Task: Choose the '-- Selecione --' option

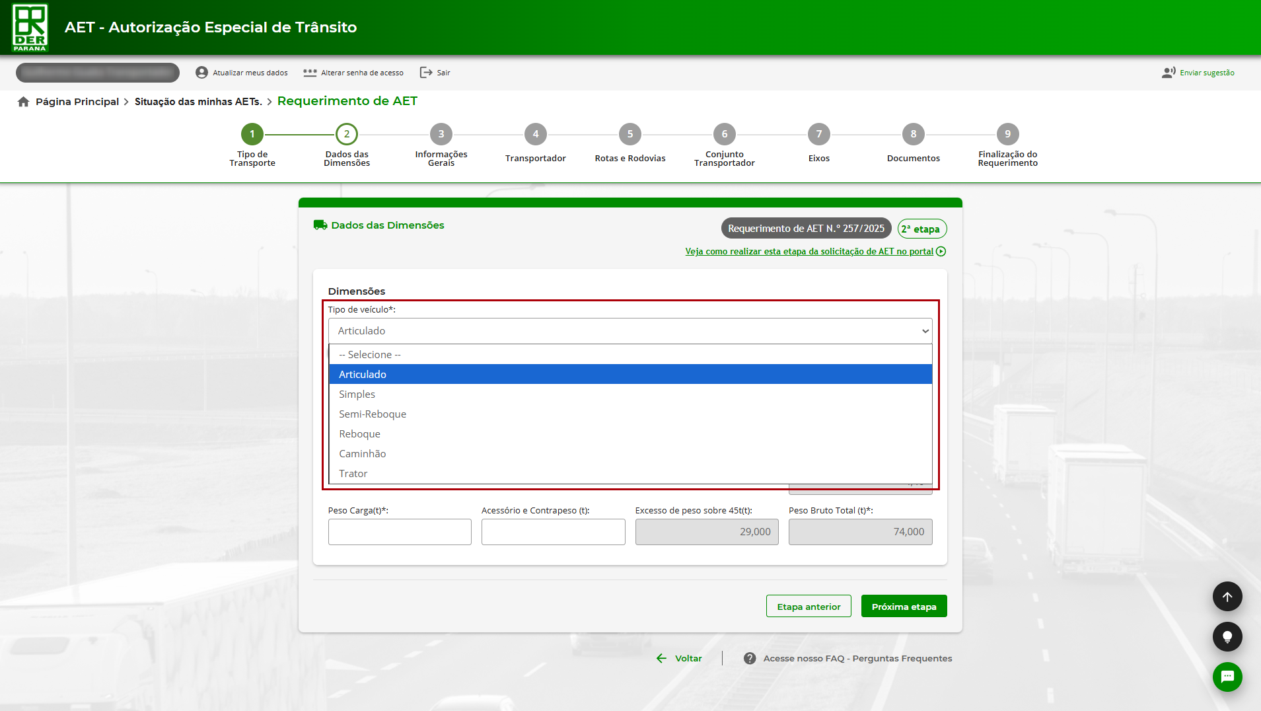Action: pos(630,355)
